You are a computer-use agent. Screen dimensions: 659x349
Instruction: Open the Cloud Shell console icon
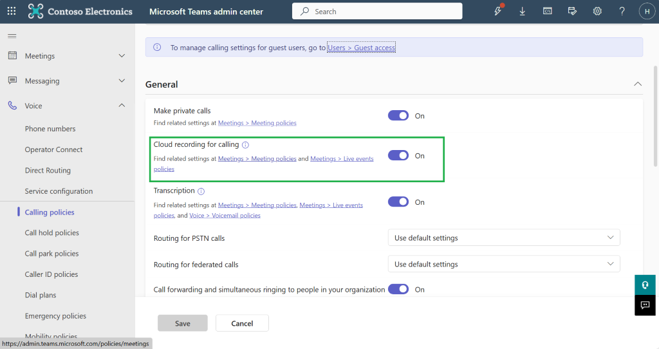[x=547, y=12]
